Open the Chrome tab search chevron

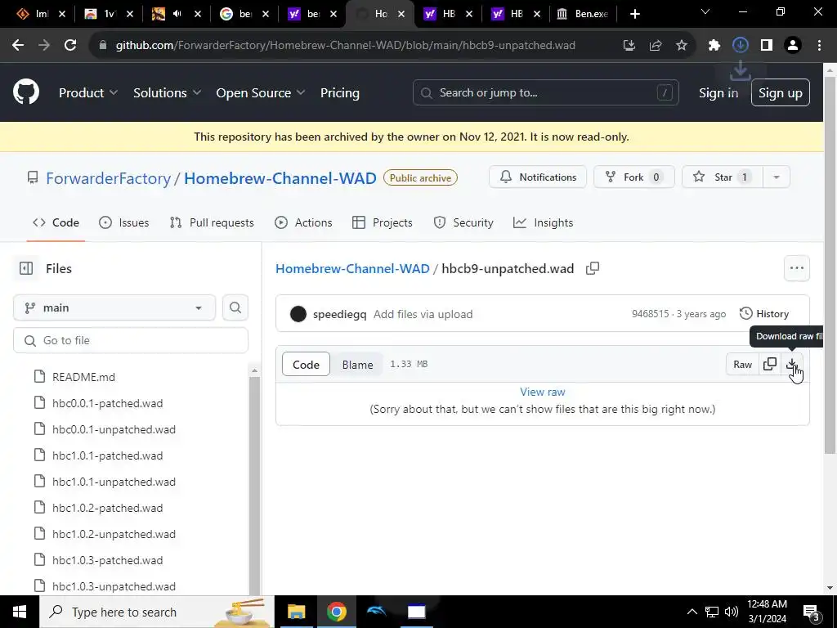coord(705,11)
